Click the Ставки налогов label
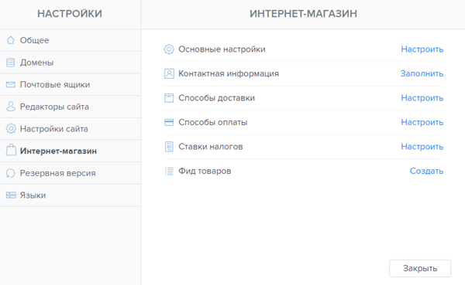Screen dimensions: 465x285 [211, 147]
